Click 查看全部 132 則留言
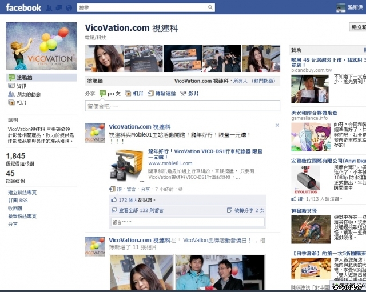The height and width of the screenshot is (292, 366). click(x=141, y=210)
